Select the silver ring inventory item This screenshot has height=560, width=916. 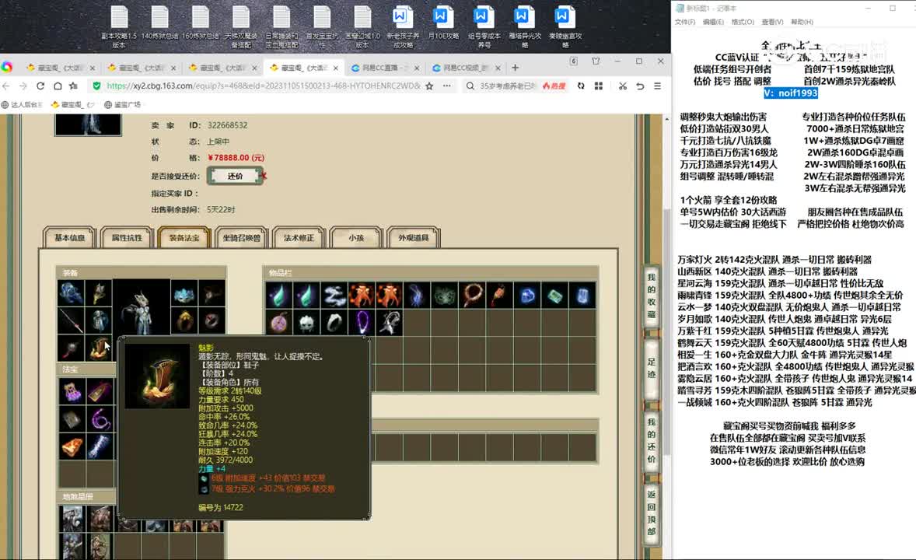[334, 322]
